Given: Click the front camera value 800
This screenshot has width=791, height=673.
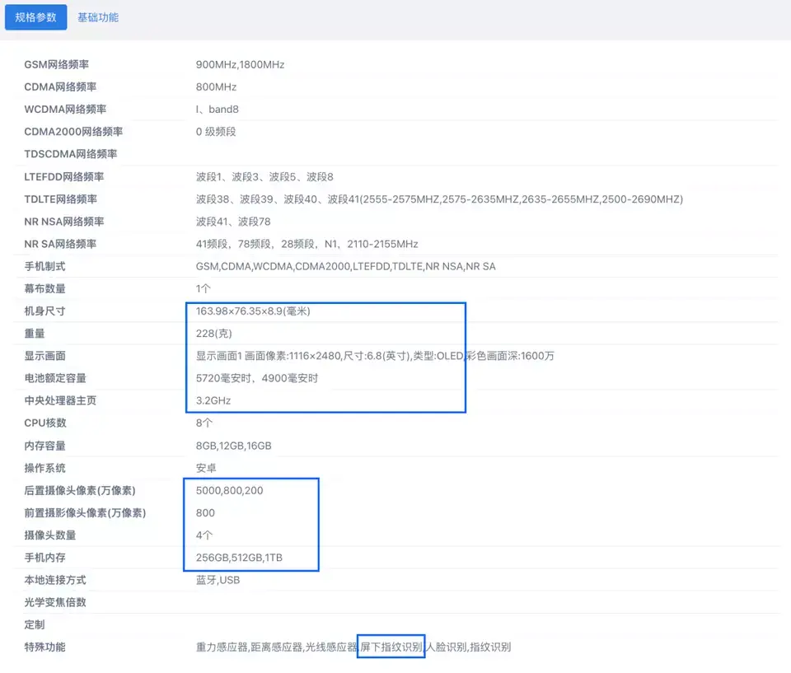Looking at the screenshot, I should pos(205,512).
